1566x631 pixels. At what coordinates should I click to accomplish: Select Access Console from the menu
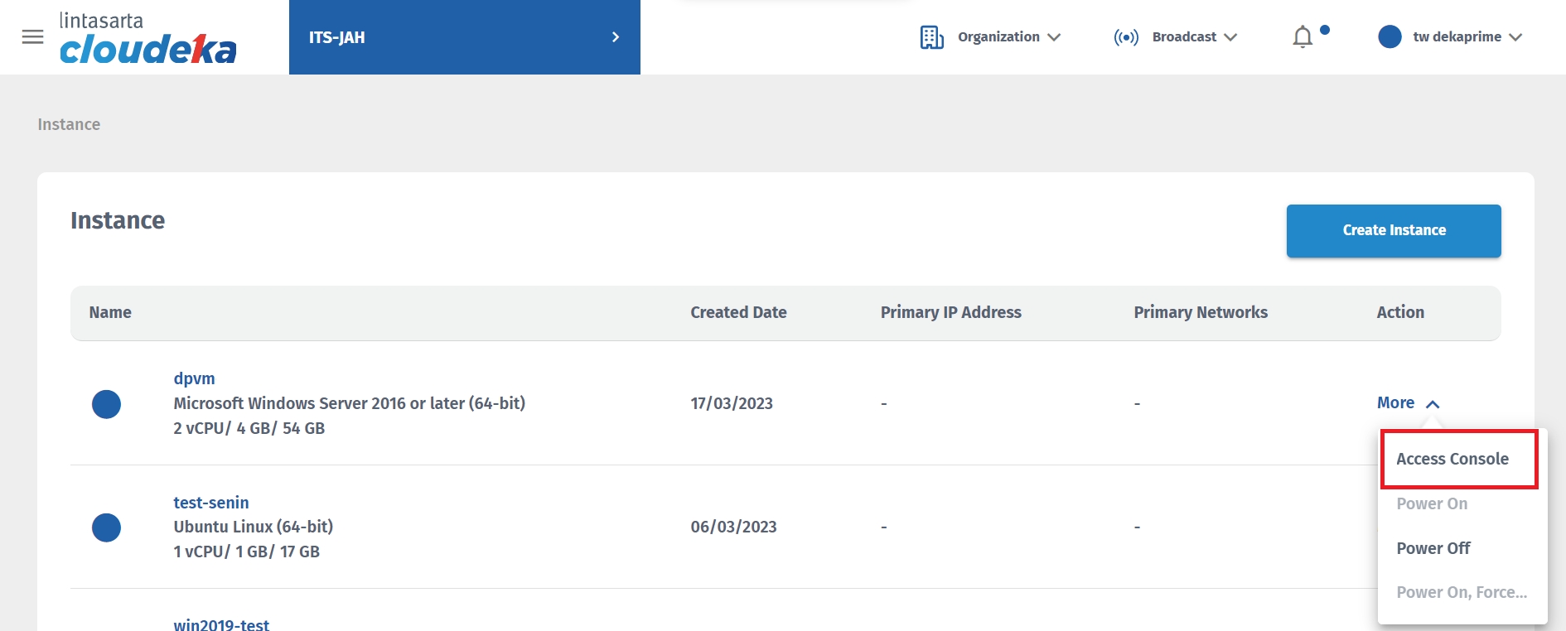coord(1452,459)
